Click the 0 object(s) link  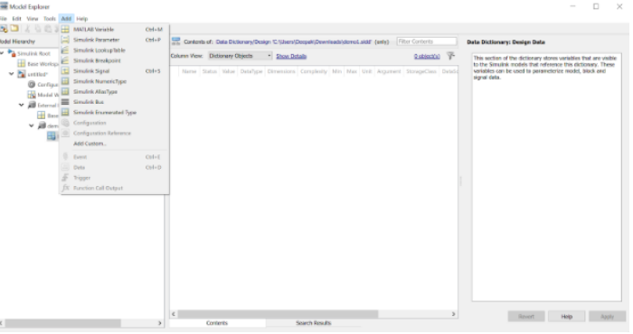click(x=427, y=56)
